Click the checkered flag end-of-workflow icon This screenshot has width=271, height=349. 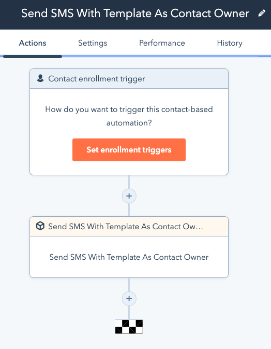tap(129, 327)
